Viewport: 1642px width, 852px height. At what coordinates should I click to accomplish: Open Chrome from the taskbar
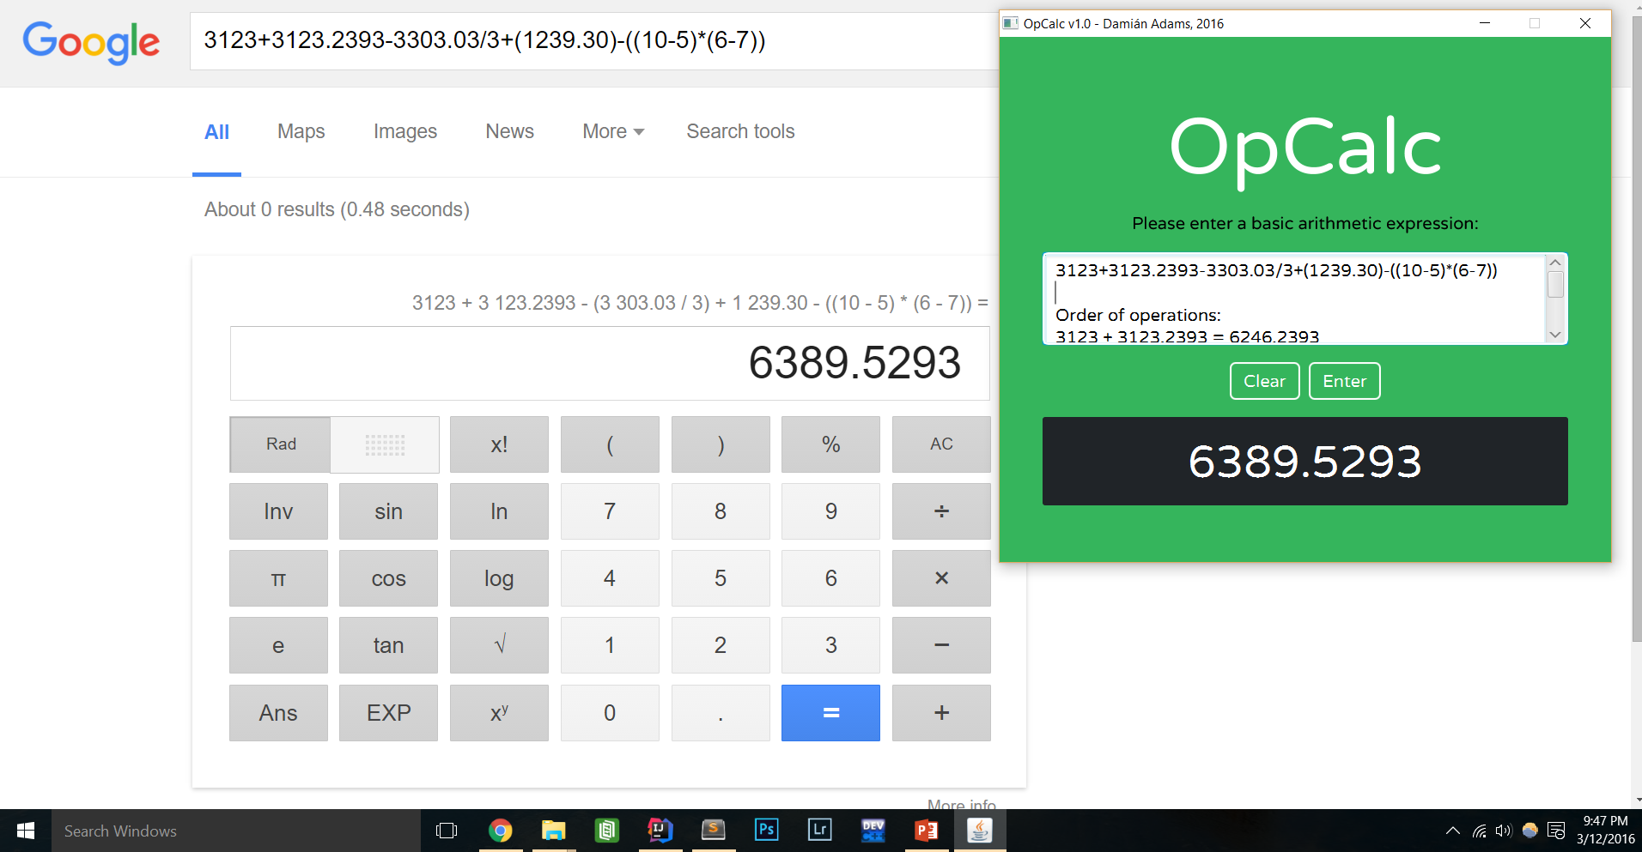coord(501,830)
